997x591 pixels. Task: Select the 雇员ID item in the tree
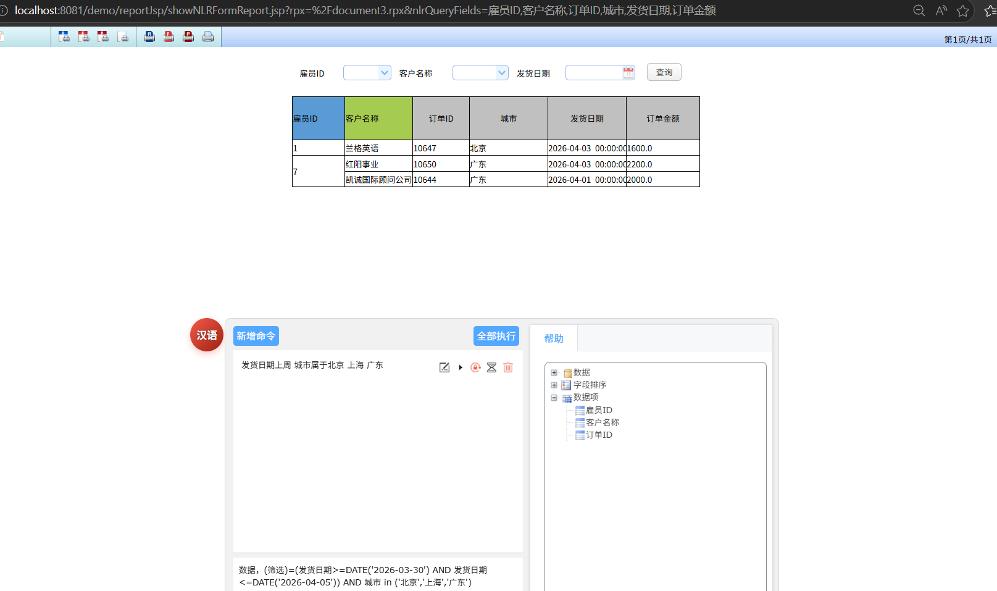[599, 410]
